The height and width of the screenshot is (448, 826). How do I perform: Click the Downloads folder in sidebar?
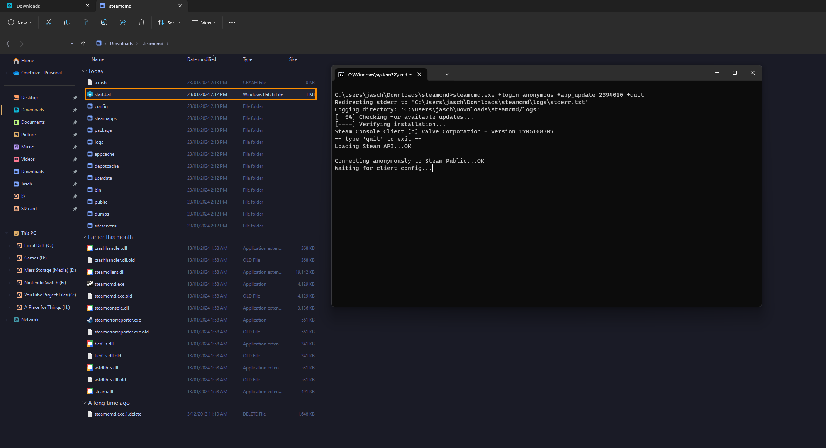pyautogui.click(x=32, y=109)
